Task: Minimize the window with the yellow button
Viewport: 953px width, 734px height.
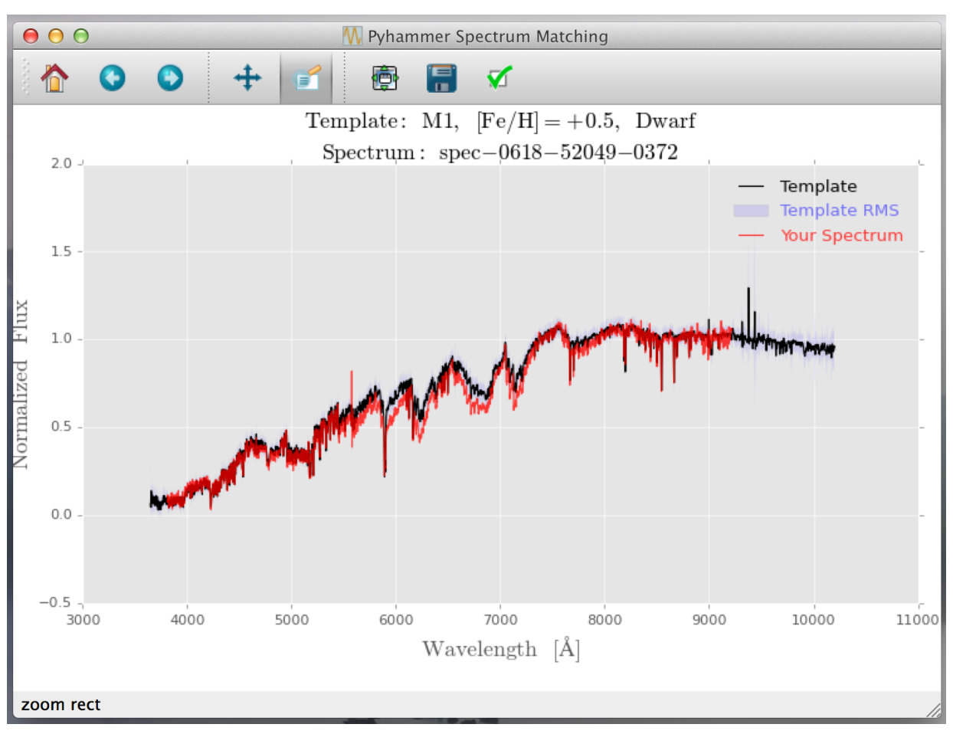Action: point(56,36)
